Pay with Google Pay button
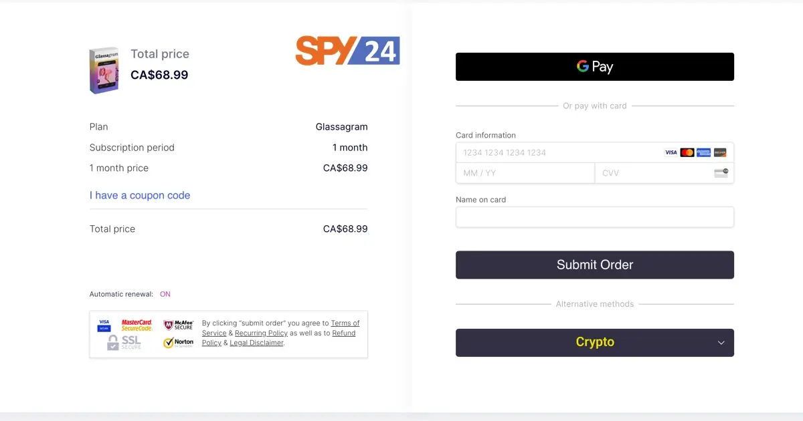803x421 pixels. point(595,67)
